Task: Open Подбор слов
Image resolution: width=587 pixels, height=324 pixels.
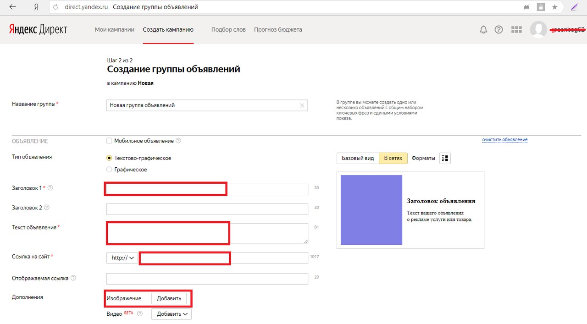Action: 228,30
